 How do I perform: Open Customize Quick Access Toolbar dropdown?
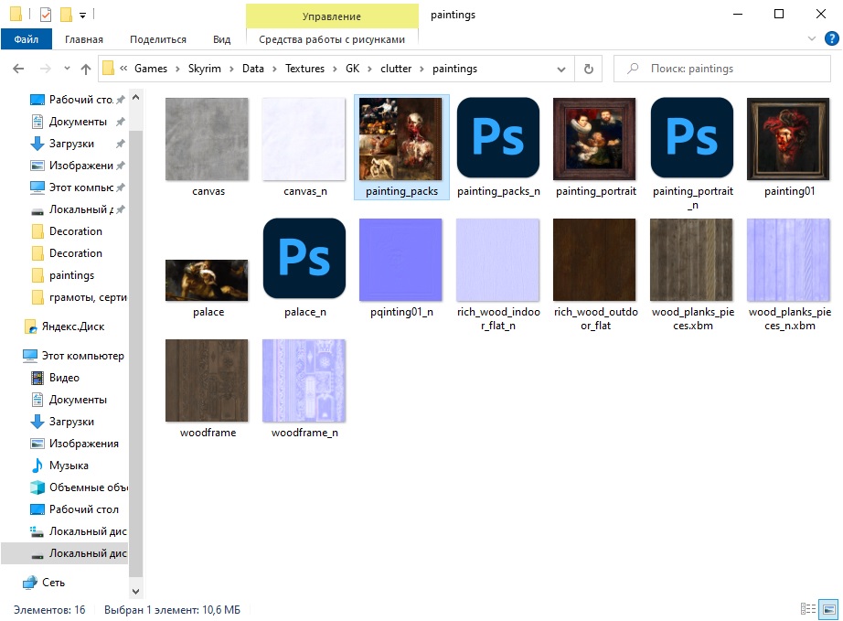83,15
